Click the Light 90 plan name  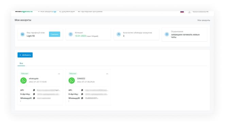(x=31, y=36)
